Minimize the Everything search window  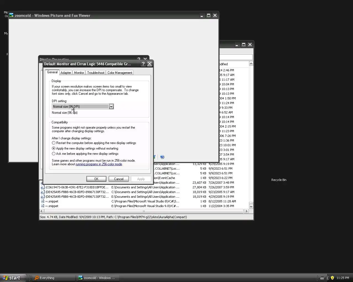[x=237, y=45]
